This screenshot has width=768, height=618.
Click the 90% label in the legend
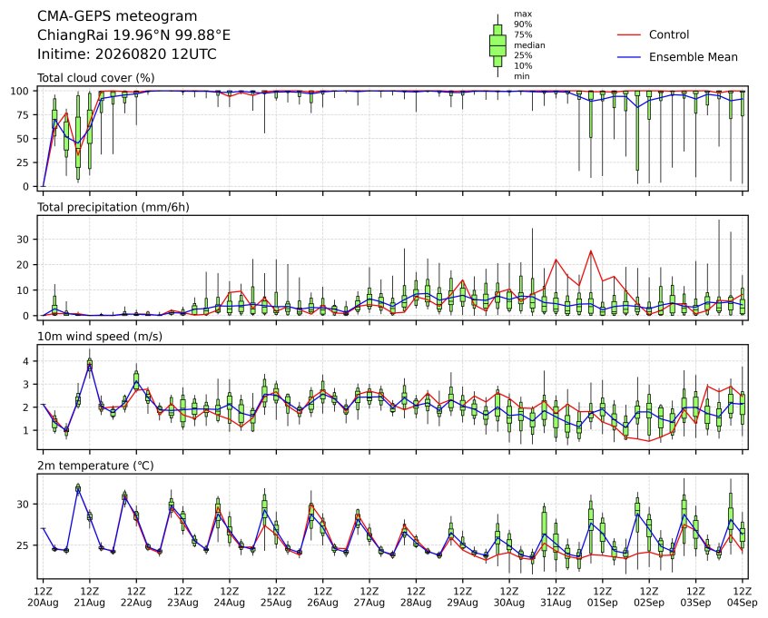point(523,24)
